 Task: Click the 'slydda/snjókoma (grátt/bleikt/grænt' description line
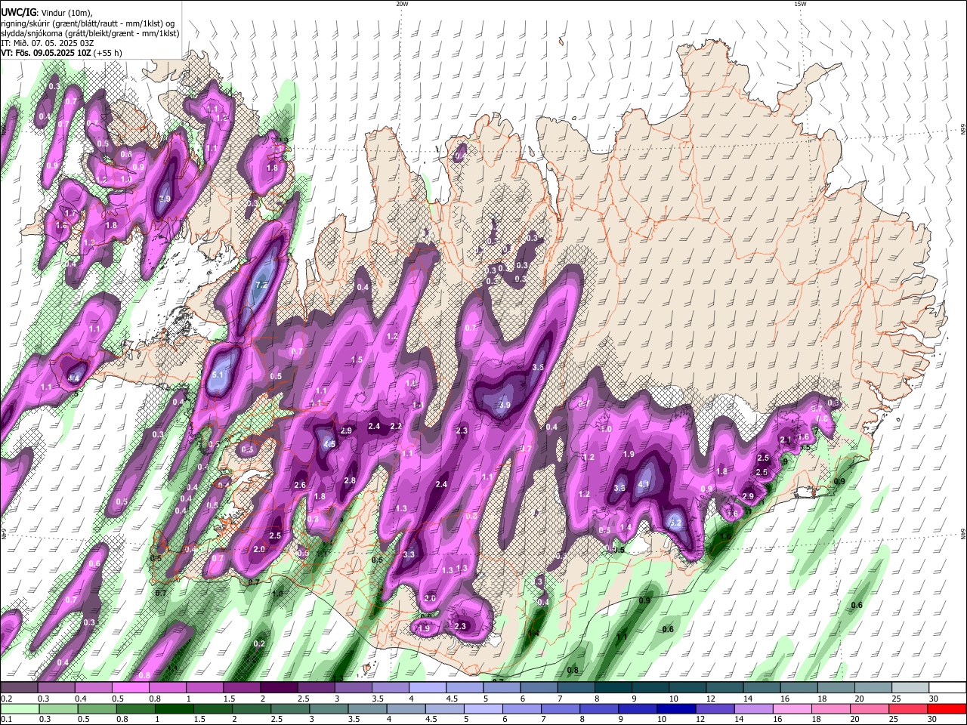click(x=90, y=33)
